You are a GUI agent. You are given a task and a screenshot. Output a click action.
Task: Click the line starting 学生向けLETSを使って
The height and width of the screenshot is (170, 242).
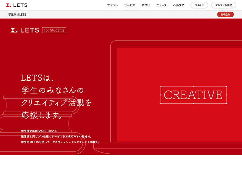tap(60, 142)
